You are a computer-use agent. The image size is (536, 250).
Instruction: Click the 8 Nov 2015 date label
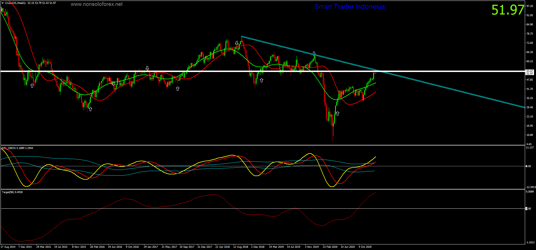[x=79, y=247]
